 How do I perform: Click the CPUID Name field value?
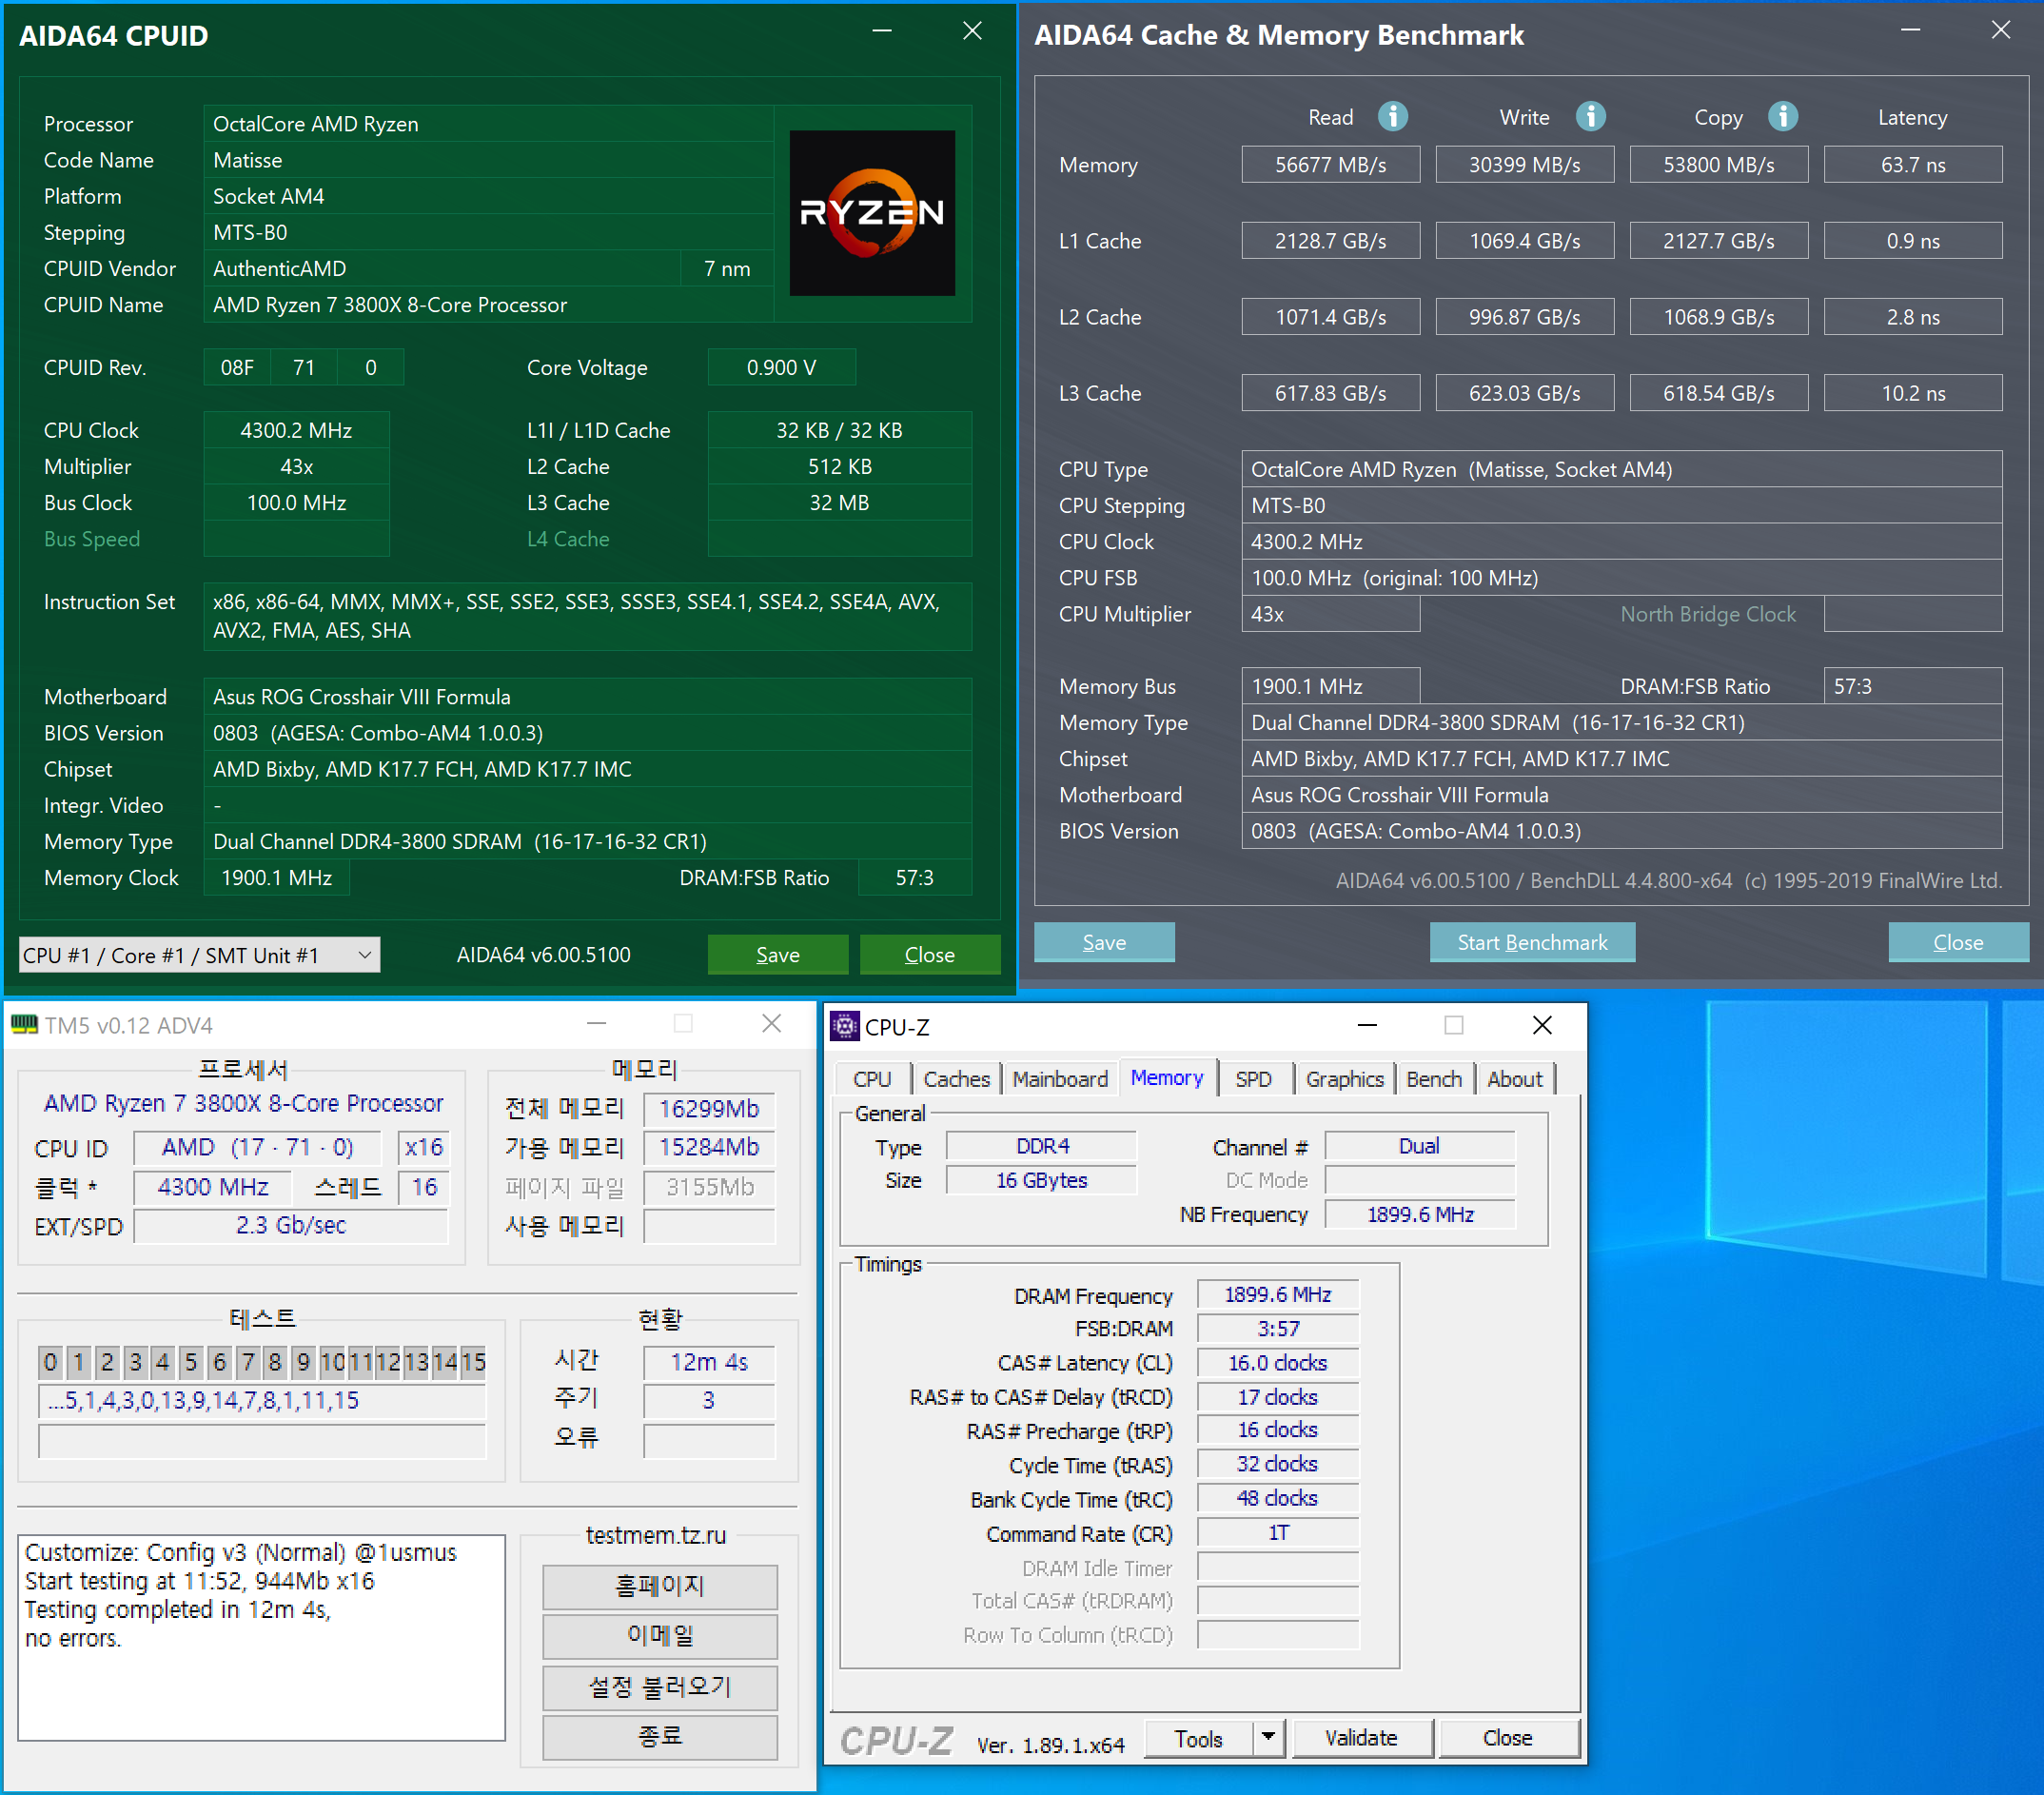click(488, 305)
